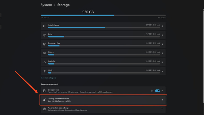Click the Pictures category image icon
This screenshot has height=115, width=204.
44,53
